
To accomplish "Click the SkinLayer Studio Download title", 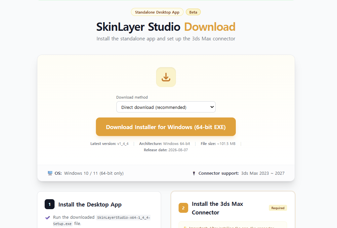I will point(166,27).
